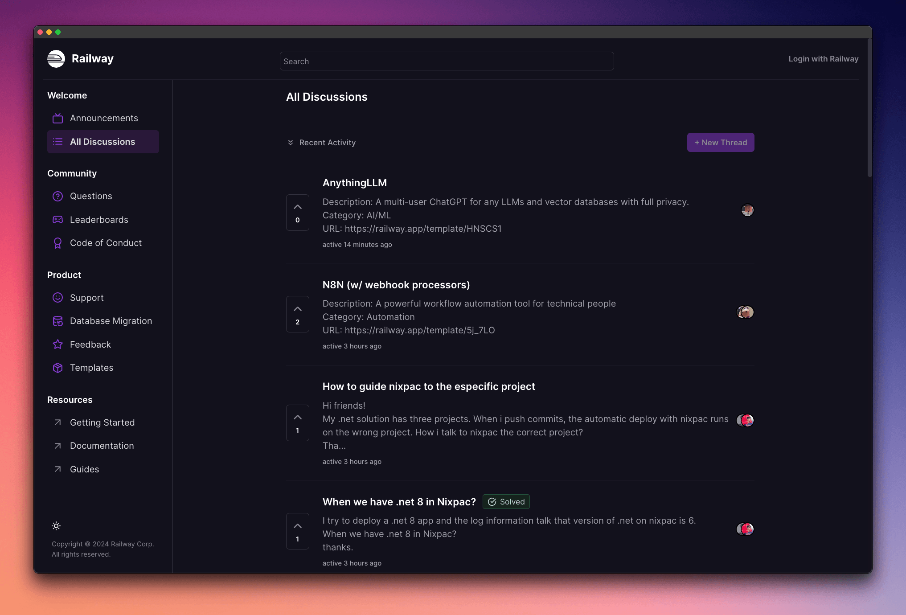Click the Leaderboards icon in sidebar

pos(57,219)
